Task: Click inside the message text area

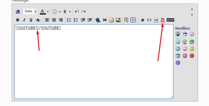Action: point(94,62)
